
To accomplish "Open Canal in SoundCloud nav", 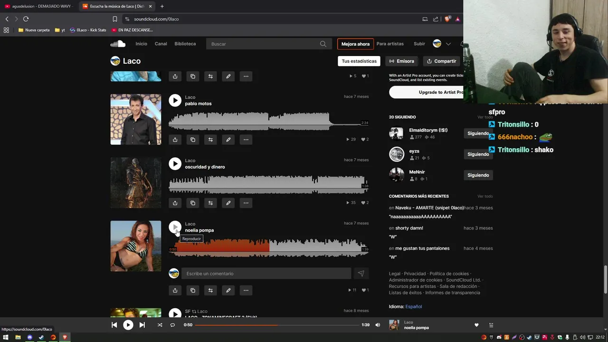I will [161, 44].
